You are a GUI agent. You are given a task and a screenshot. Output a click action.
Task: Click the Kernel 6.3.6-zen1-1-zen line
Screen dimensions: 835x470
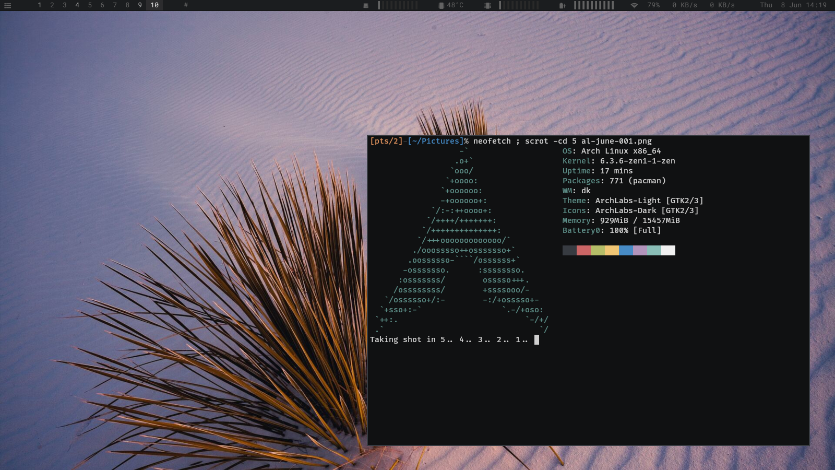point(619,161)
